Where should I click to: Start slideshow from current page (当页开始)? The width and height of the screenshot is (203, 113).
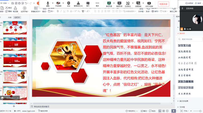[x=25, y=9]
